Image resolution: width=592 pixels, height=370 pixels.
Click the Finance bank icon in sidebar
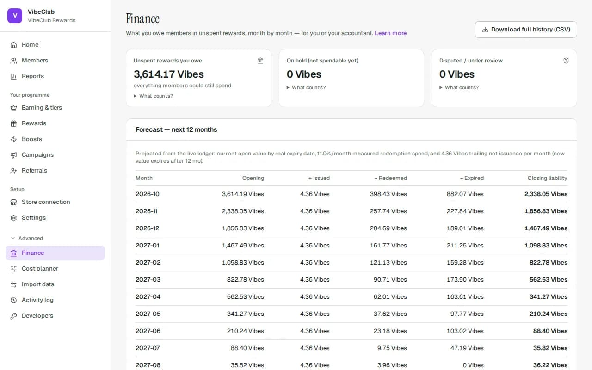coord(13,253)
